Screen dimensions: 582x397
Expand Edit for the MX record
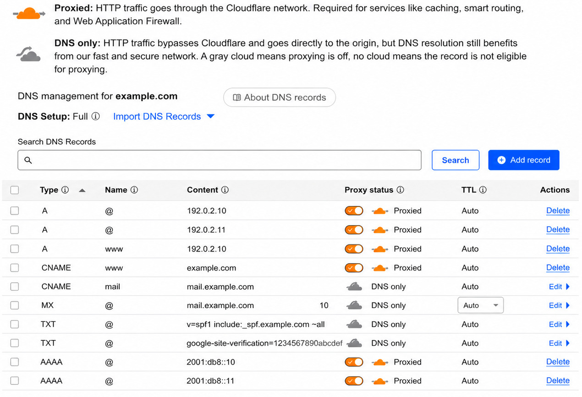pyautogui.click(x=559, y=305)
